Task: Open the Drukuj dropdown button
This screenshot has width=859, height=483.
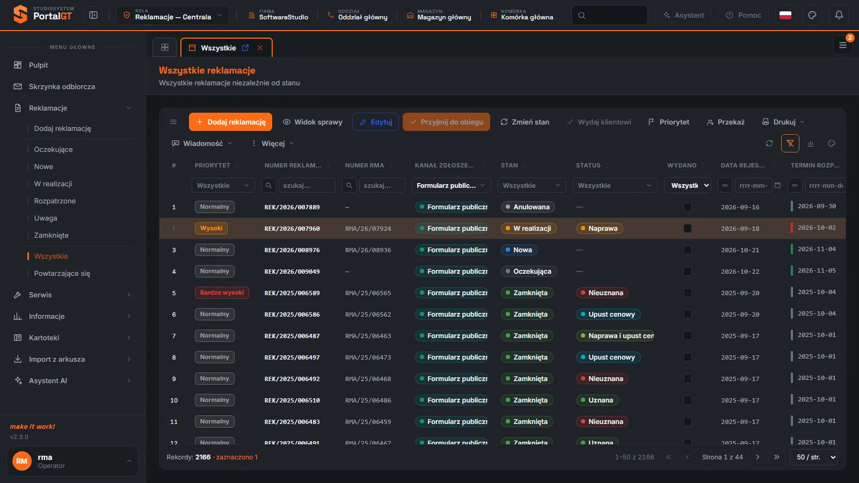Action: point(783,122)
